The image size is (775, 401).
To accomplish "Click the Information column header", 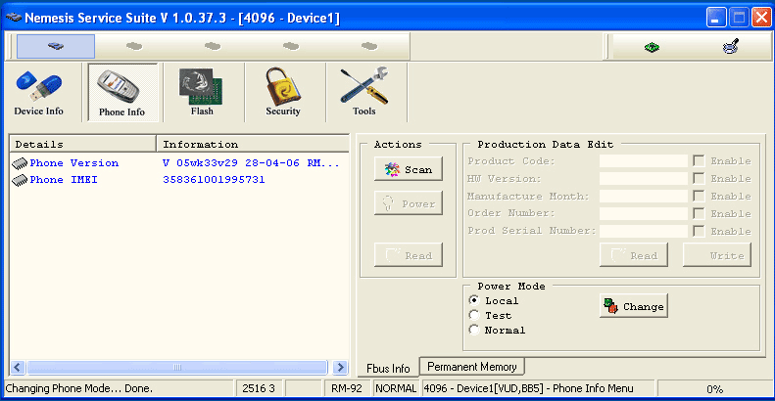I will tap(253, 144).
